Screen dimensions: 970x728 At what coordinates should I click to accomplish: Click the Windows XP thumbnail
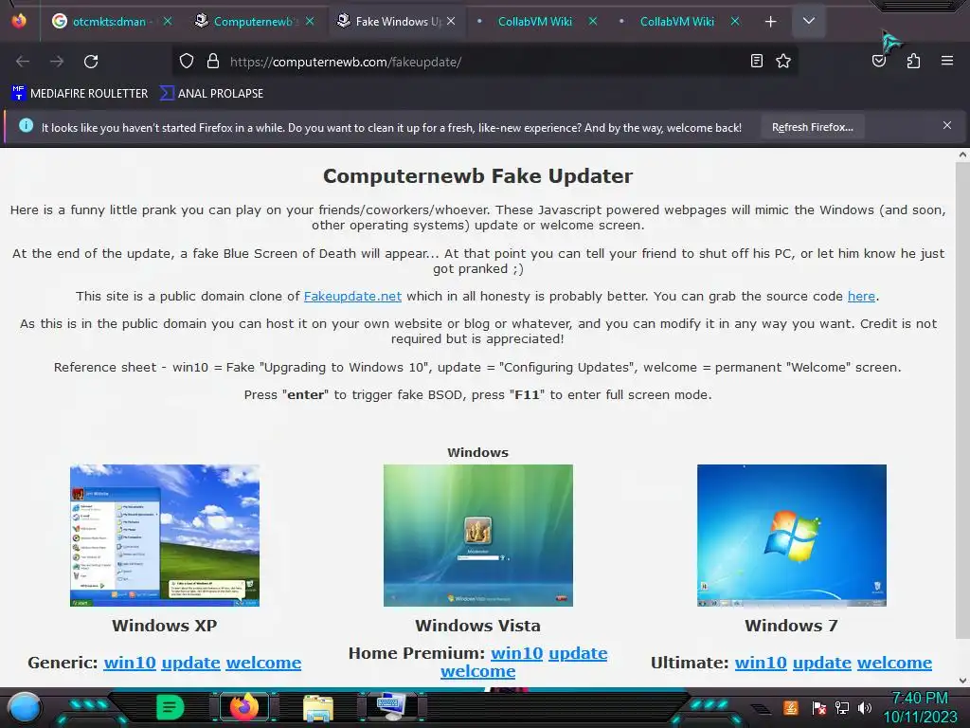point(165,536)
